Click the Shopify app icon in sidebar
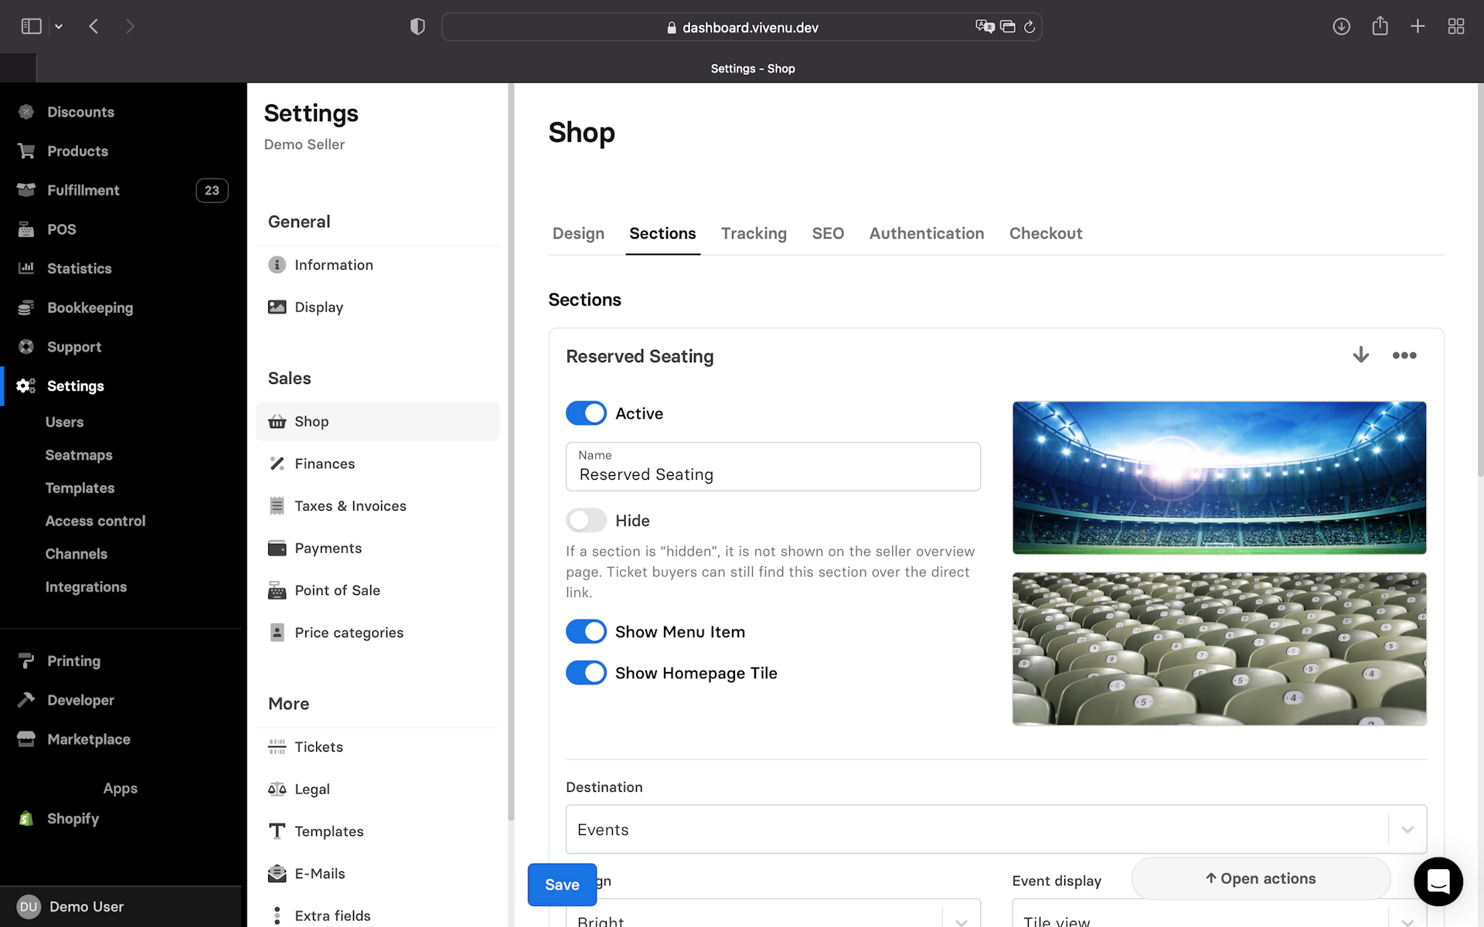This screenshot has width=1484, height=927. coord(26,819)
